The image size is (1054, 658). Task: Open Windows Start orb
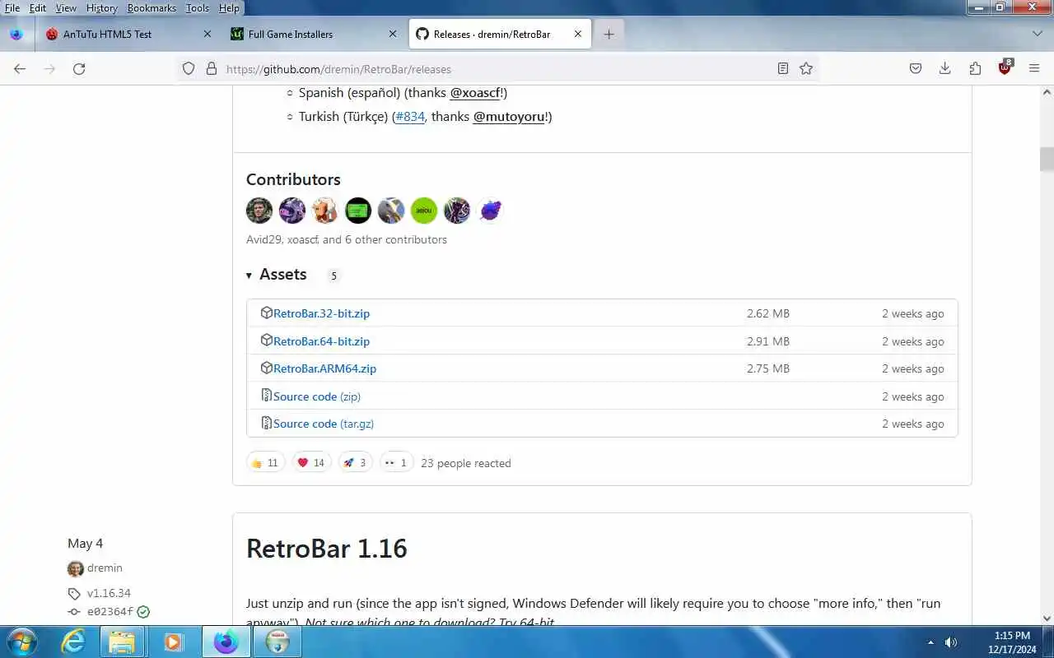click(x=21, y=642)
